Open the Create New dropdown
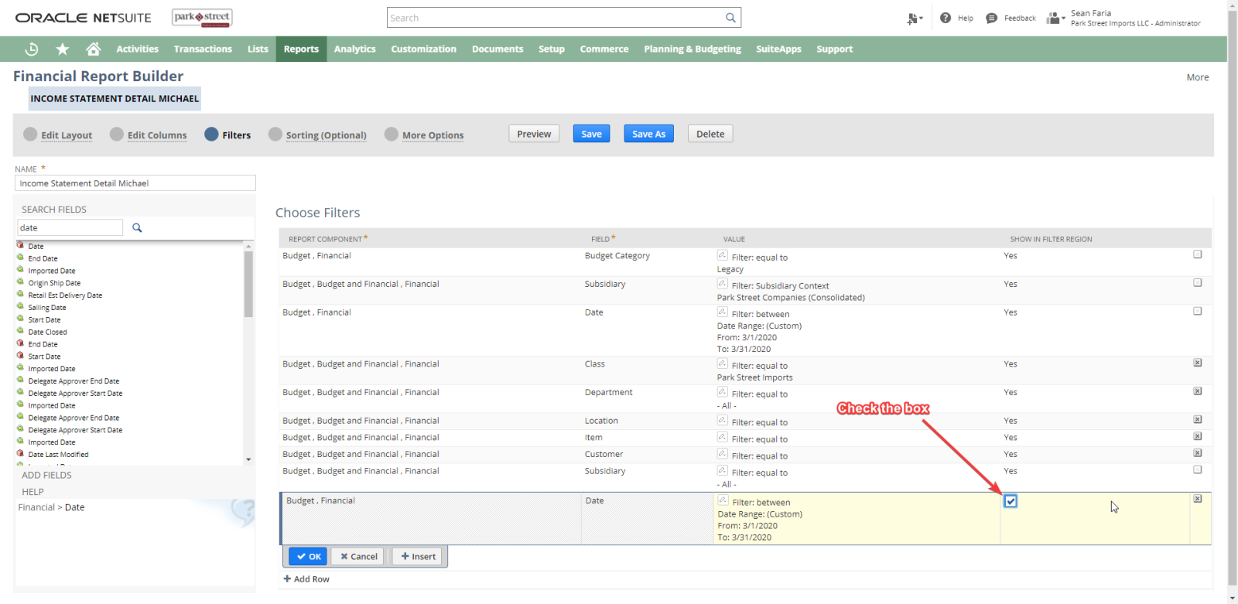This screenshot has width=1238, height=604. (x=915, y=19)
